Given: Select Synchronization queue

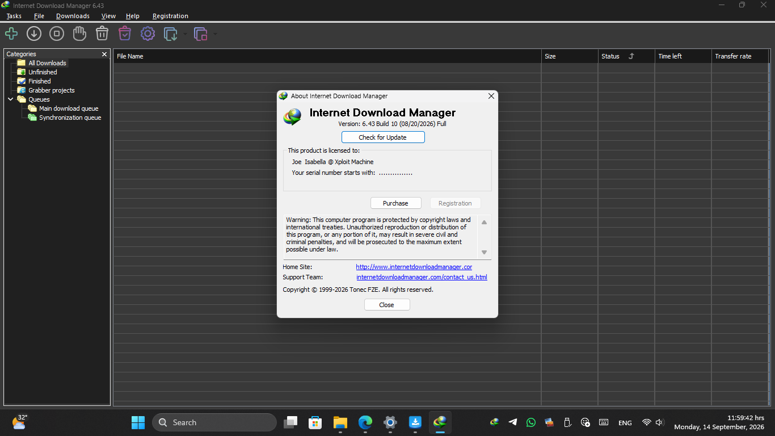Looking at the screenshot, I should coord(70,118).
